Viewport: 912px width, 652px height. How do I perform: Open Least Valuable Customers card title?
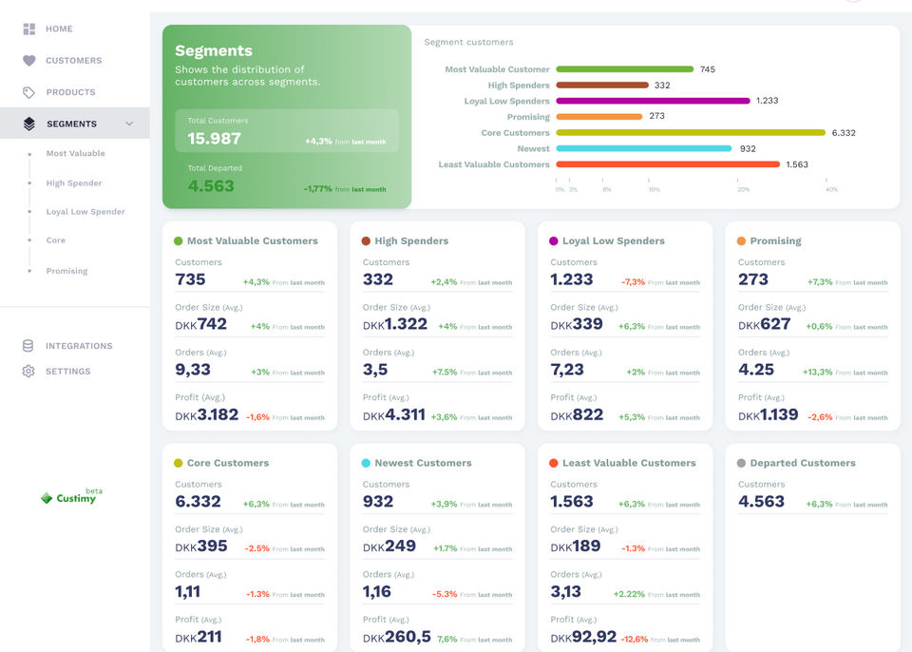(629, 463)
